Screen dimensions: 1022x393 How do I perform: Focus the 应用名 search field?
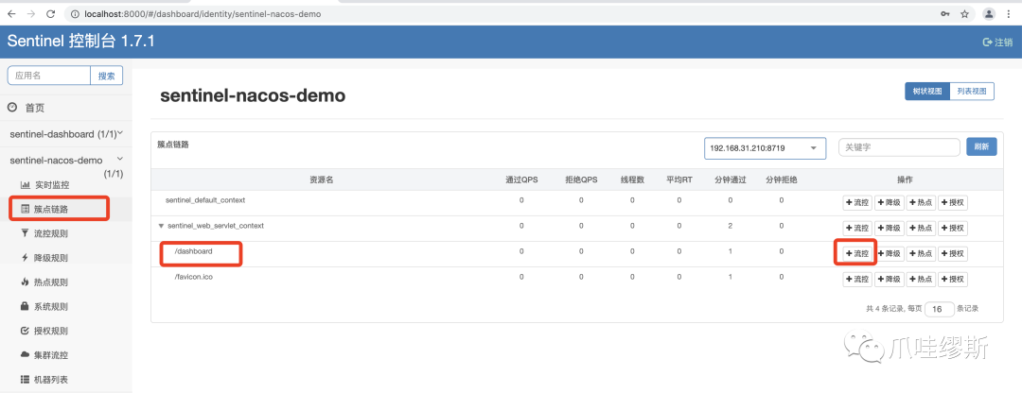(49, 76)
